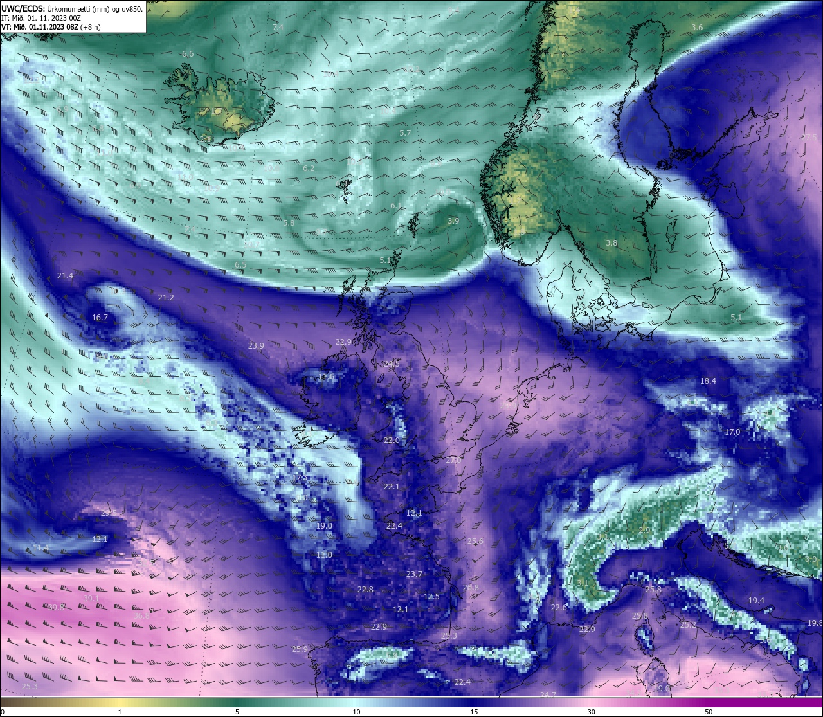
Task: Click the 16.7 value on the map
Action: 100,318
